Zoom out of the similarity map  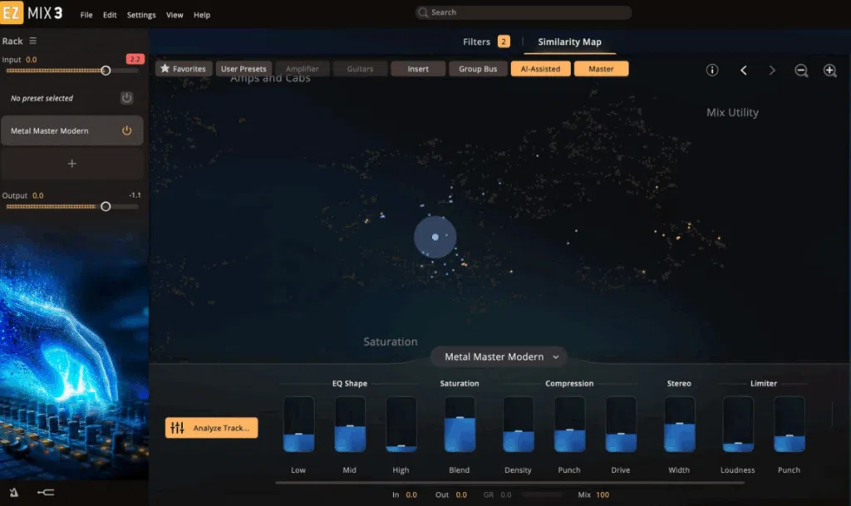pos(801,71)
